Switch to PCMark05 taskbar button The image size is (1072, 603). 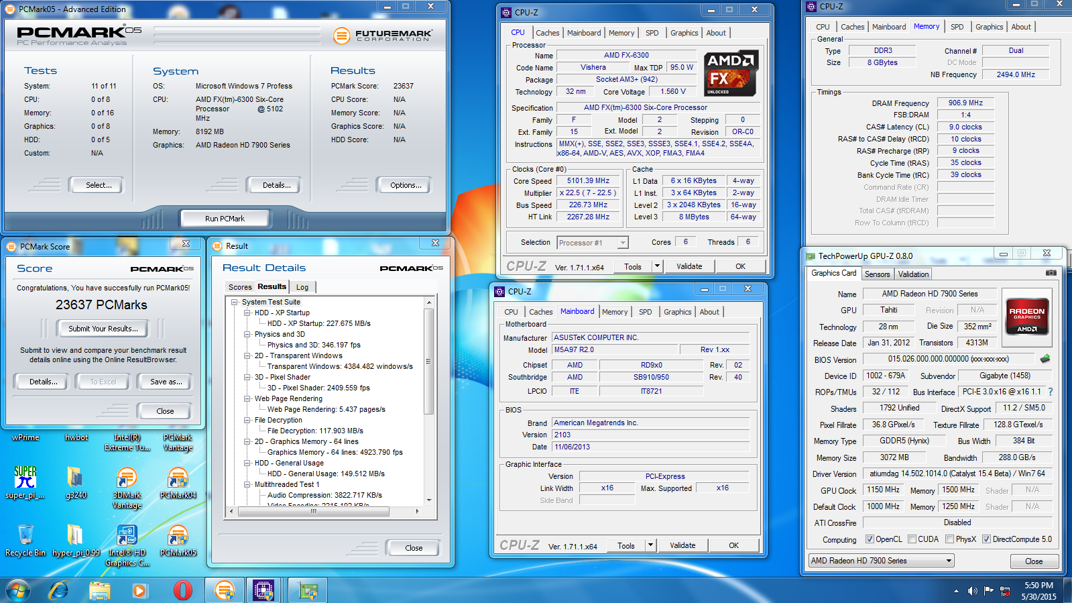click(x=225, y=590)
